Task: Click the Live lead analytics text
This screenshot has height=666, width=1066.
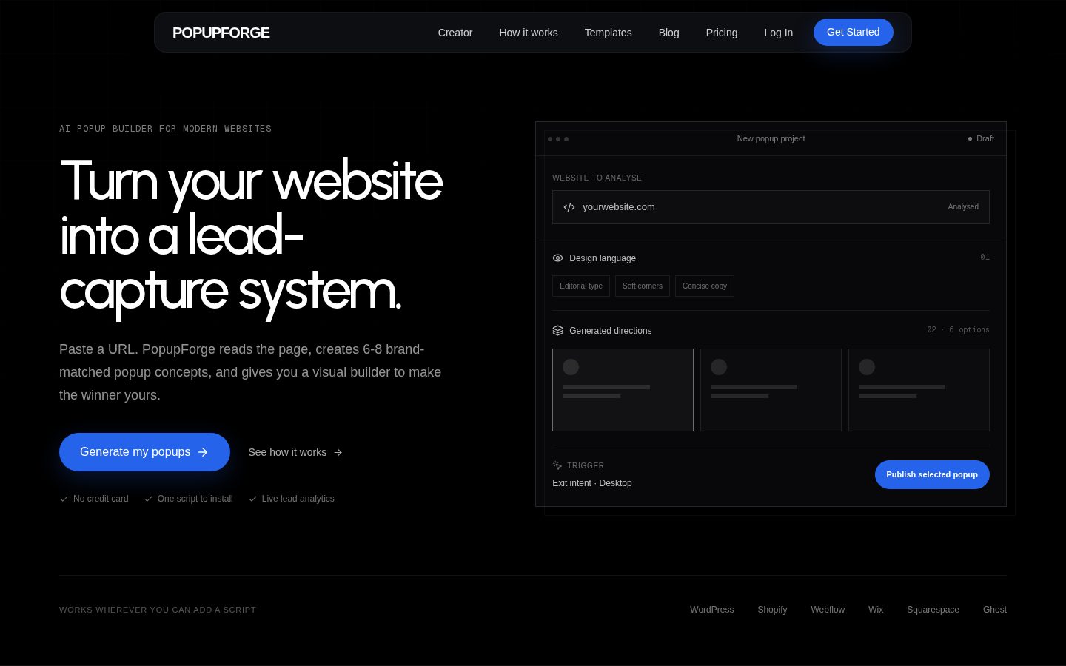Action: coord(298,499)
